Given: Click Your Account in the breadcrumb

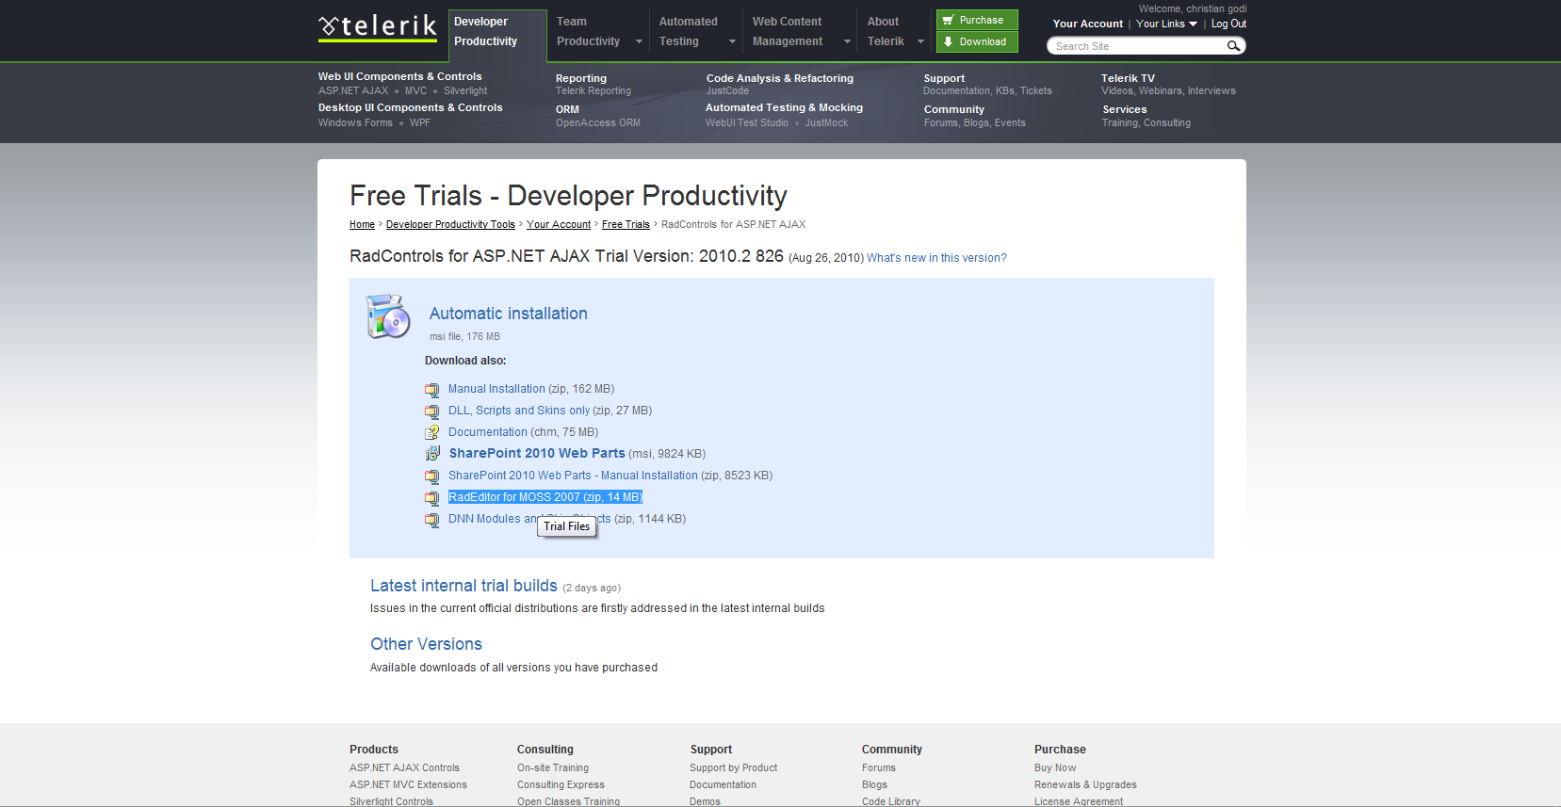Looking at the screenshot, I should (559, 224).
